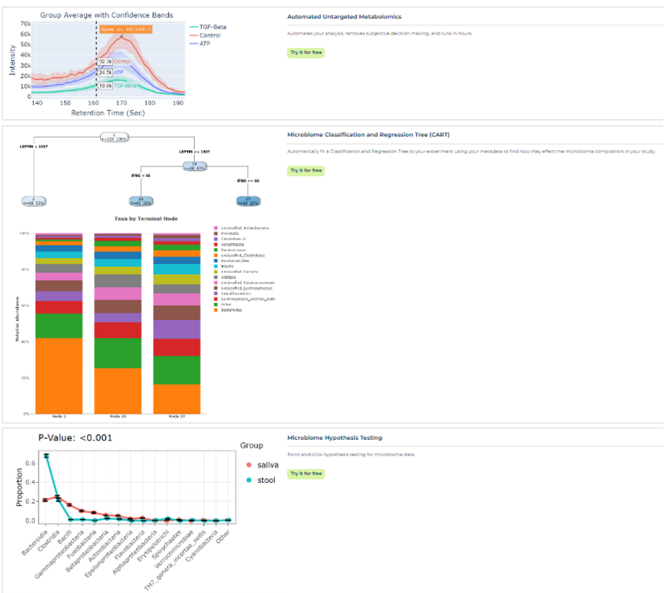The image size is (664, 593).
Task: Open the Automated Untargeted Metabolomics title
Action: [x=344, y=16]
